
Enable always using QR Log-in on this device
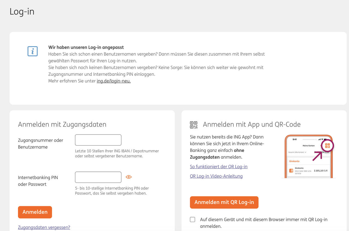192,220
